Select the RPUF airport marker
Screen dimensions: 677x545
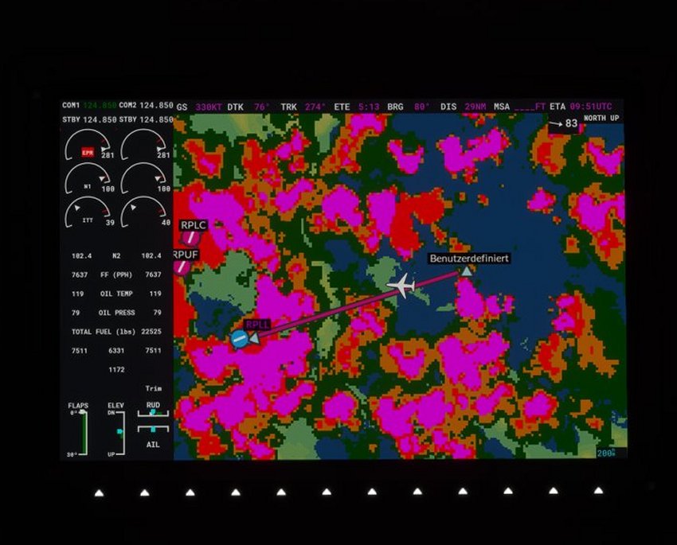(182, 267)
